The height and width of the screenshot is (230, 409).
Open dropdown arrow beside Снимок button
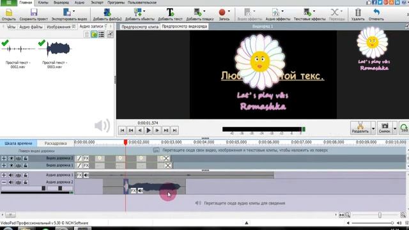pos(395,128)
